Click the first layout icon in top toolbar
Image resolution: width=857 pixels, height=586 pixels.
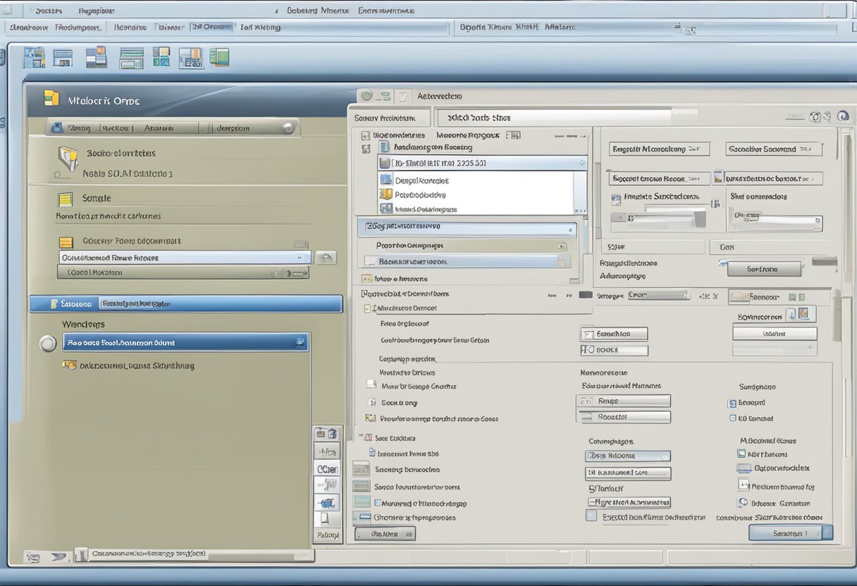coord(34,58)
